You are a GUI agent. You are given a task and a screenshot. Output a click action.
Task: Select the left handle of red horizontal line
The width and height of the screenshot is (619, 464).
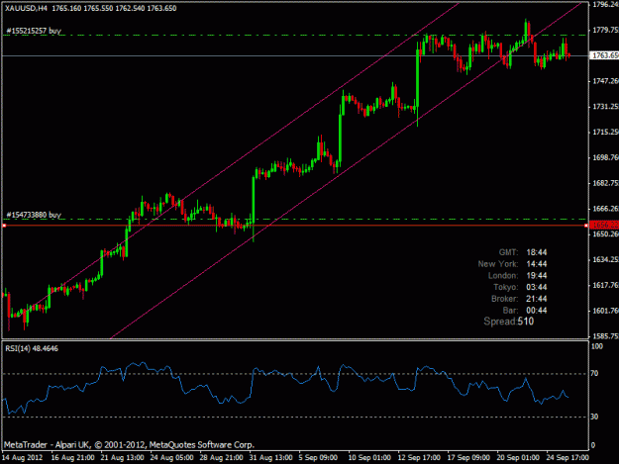(x=4, y=226)
